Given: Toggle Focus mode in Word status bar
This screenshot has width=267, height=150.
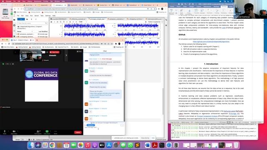Looking at the screenshot, I should coord(222,122).
